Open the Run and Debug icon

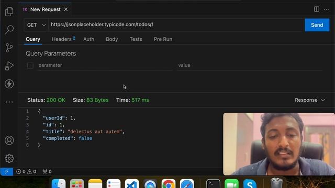point(9,66)
